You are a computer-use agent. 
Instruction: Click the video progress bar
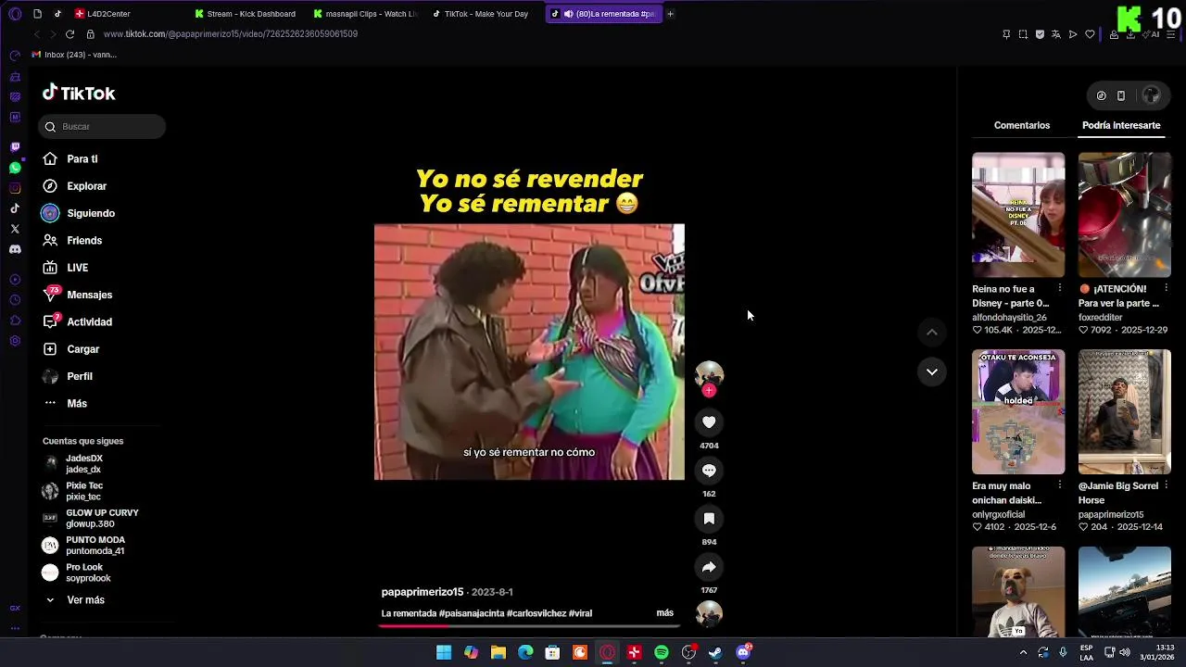pos(529,625)
